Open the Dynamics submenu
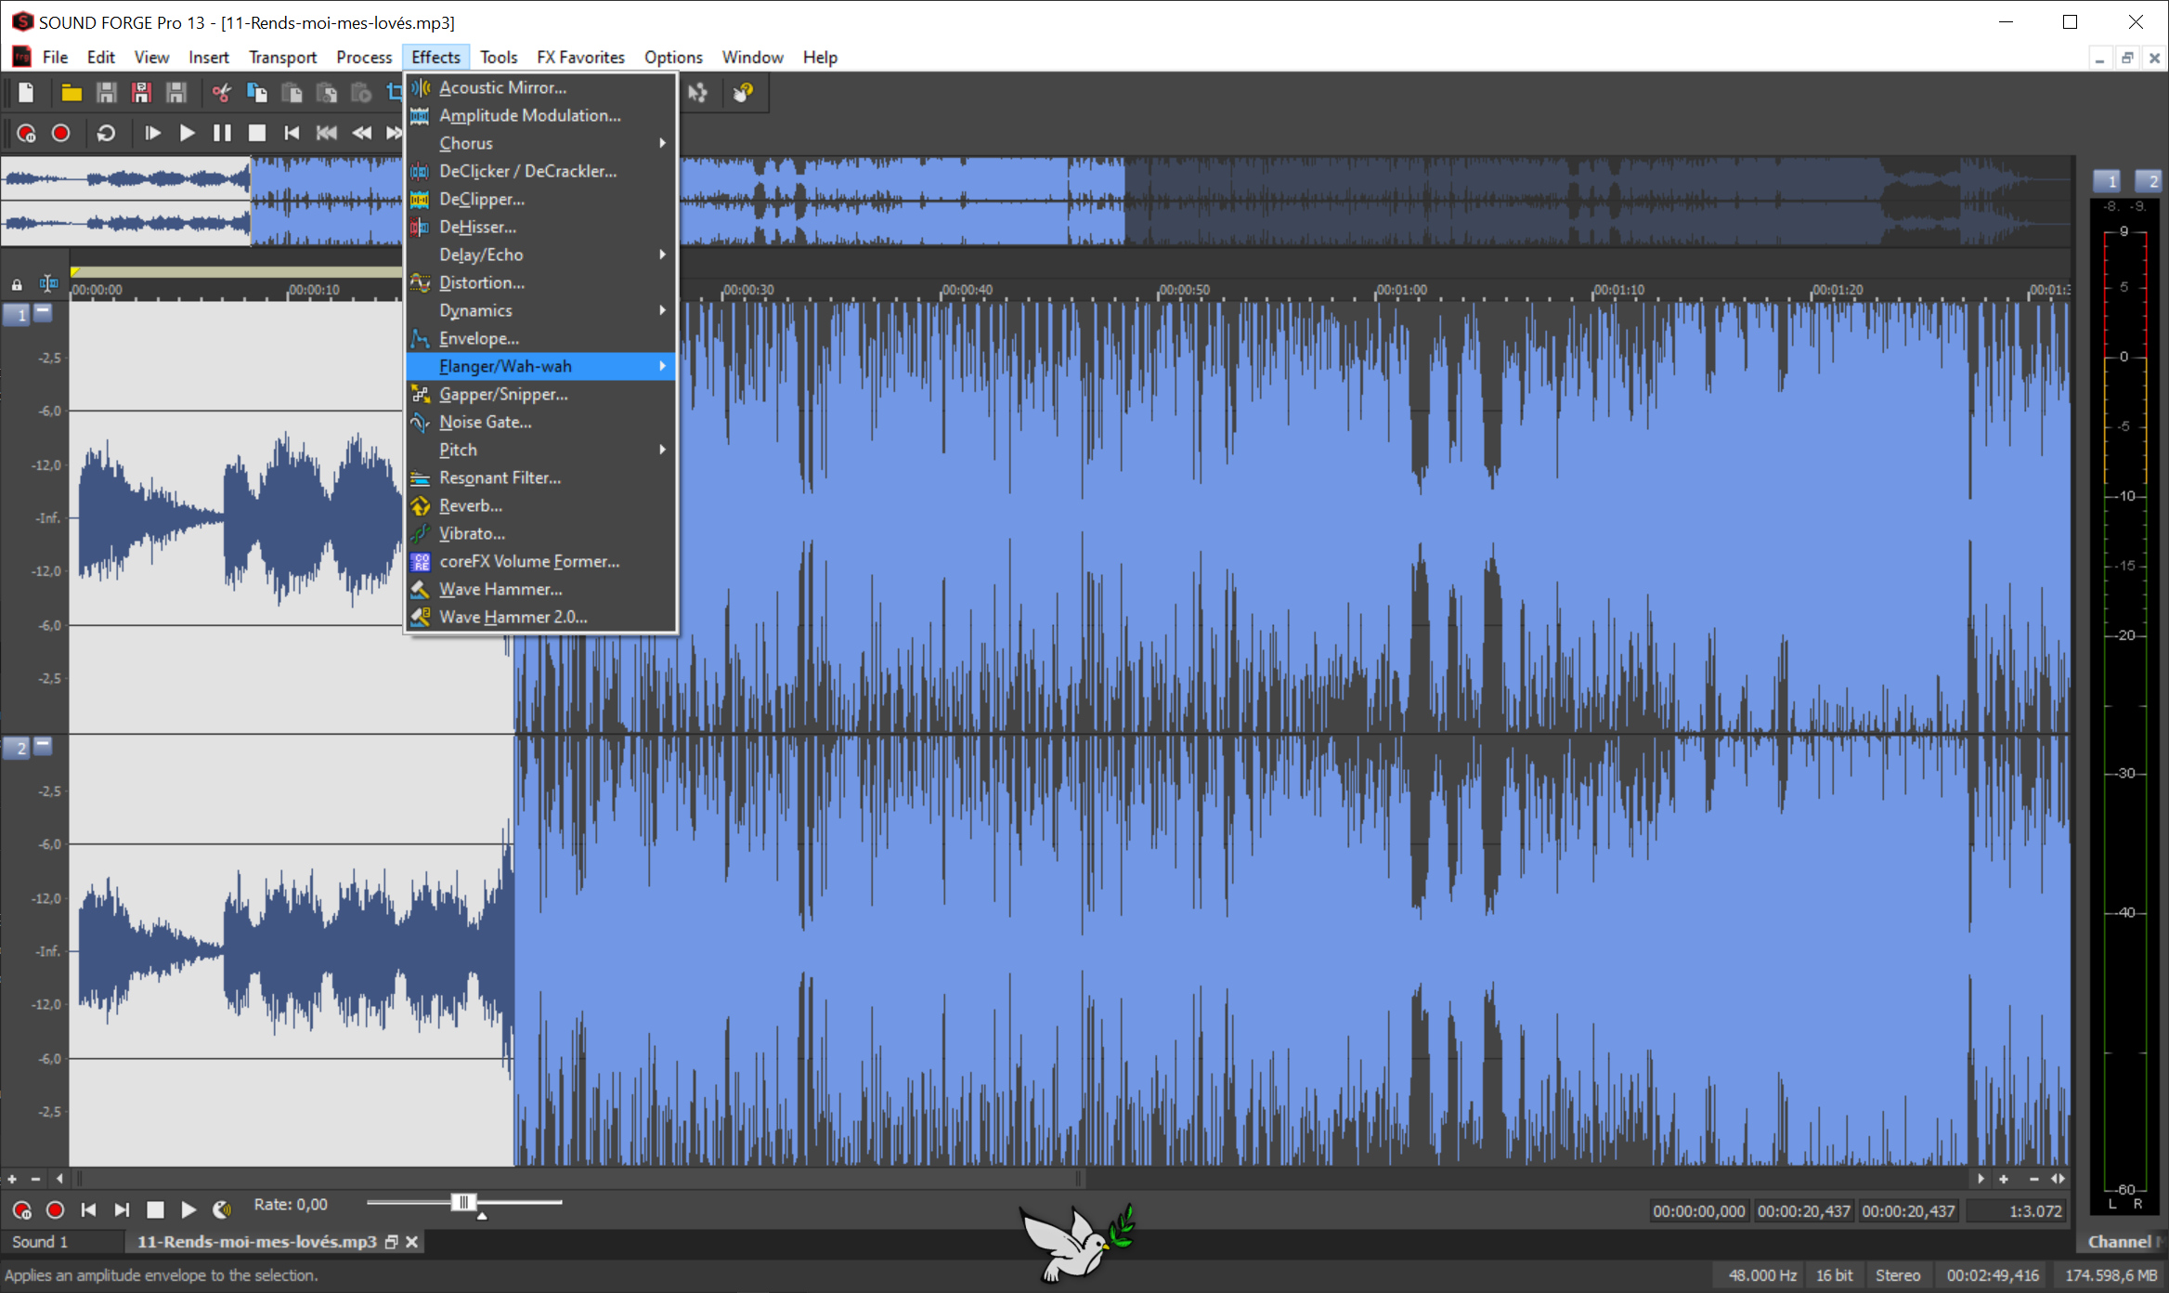 pos(539,311)
